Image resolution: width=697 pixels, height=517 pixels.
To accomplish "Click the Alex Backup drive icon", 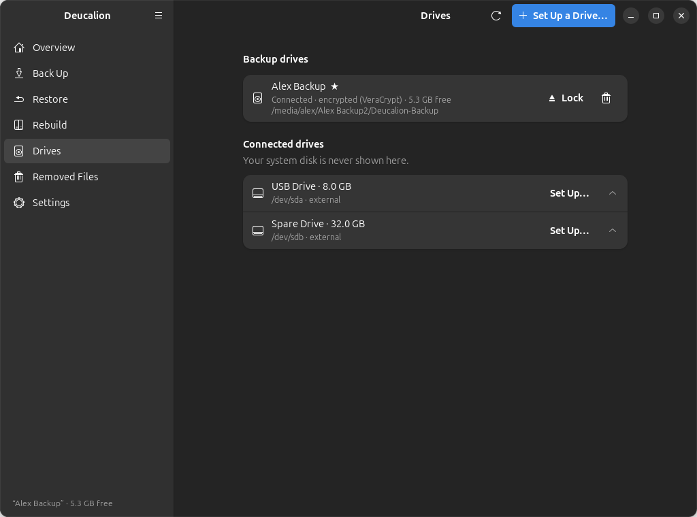I will [x=258, y=98].
